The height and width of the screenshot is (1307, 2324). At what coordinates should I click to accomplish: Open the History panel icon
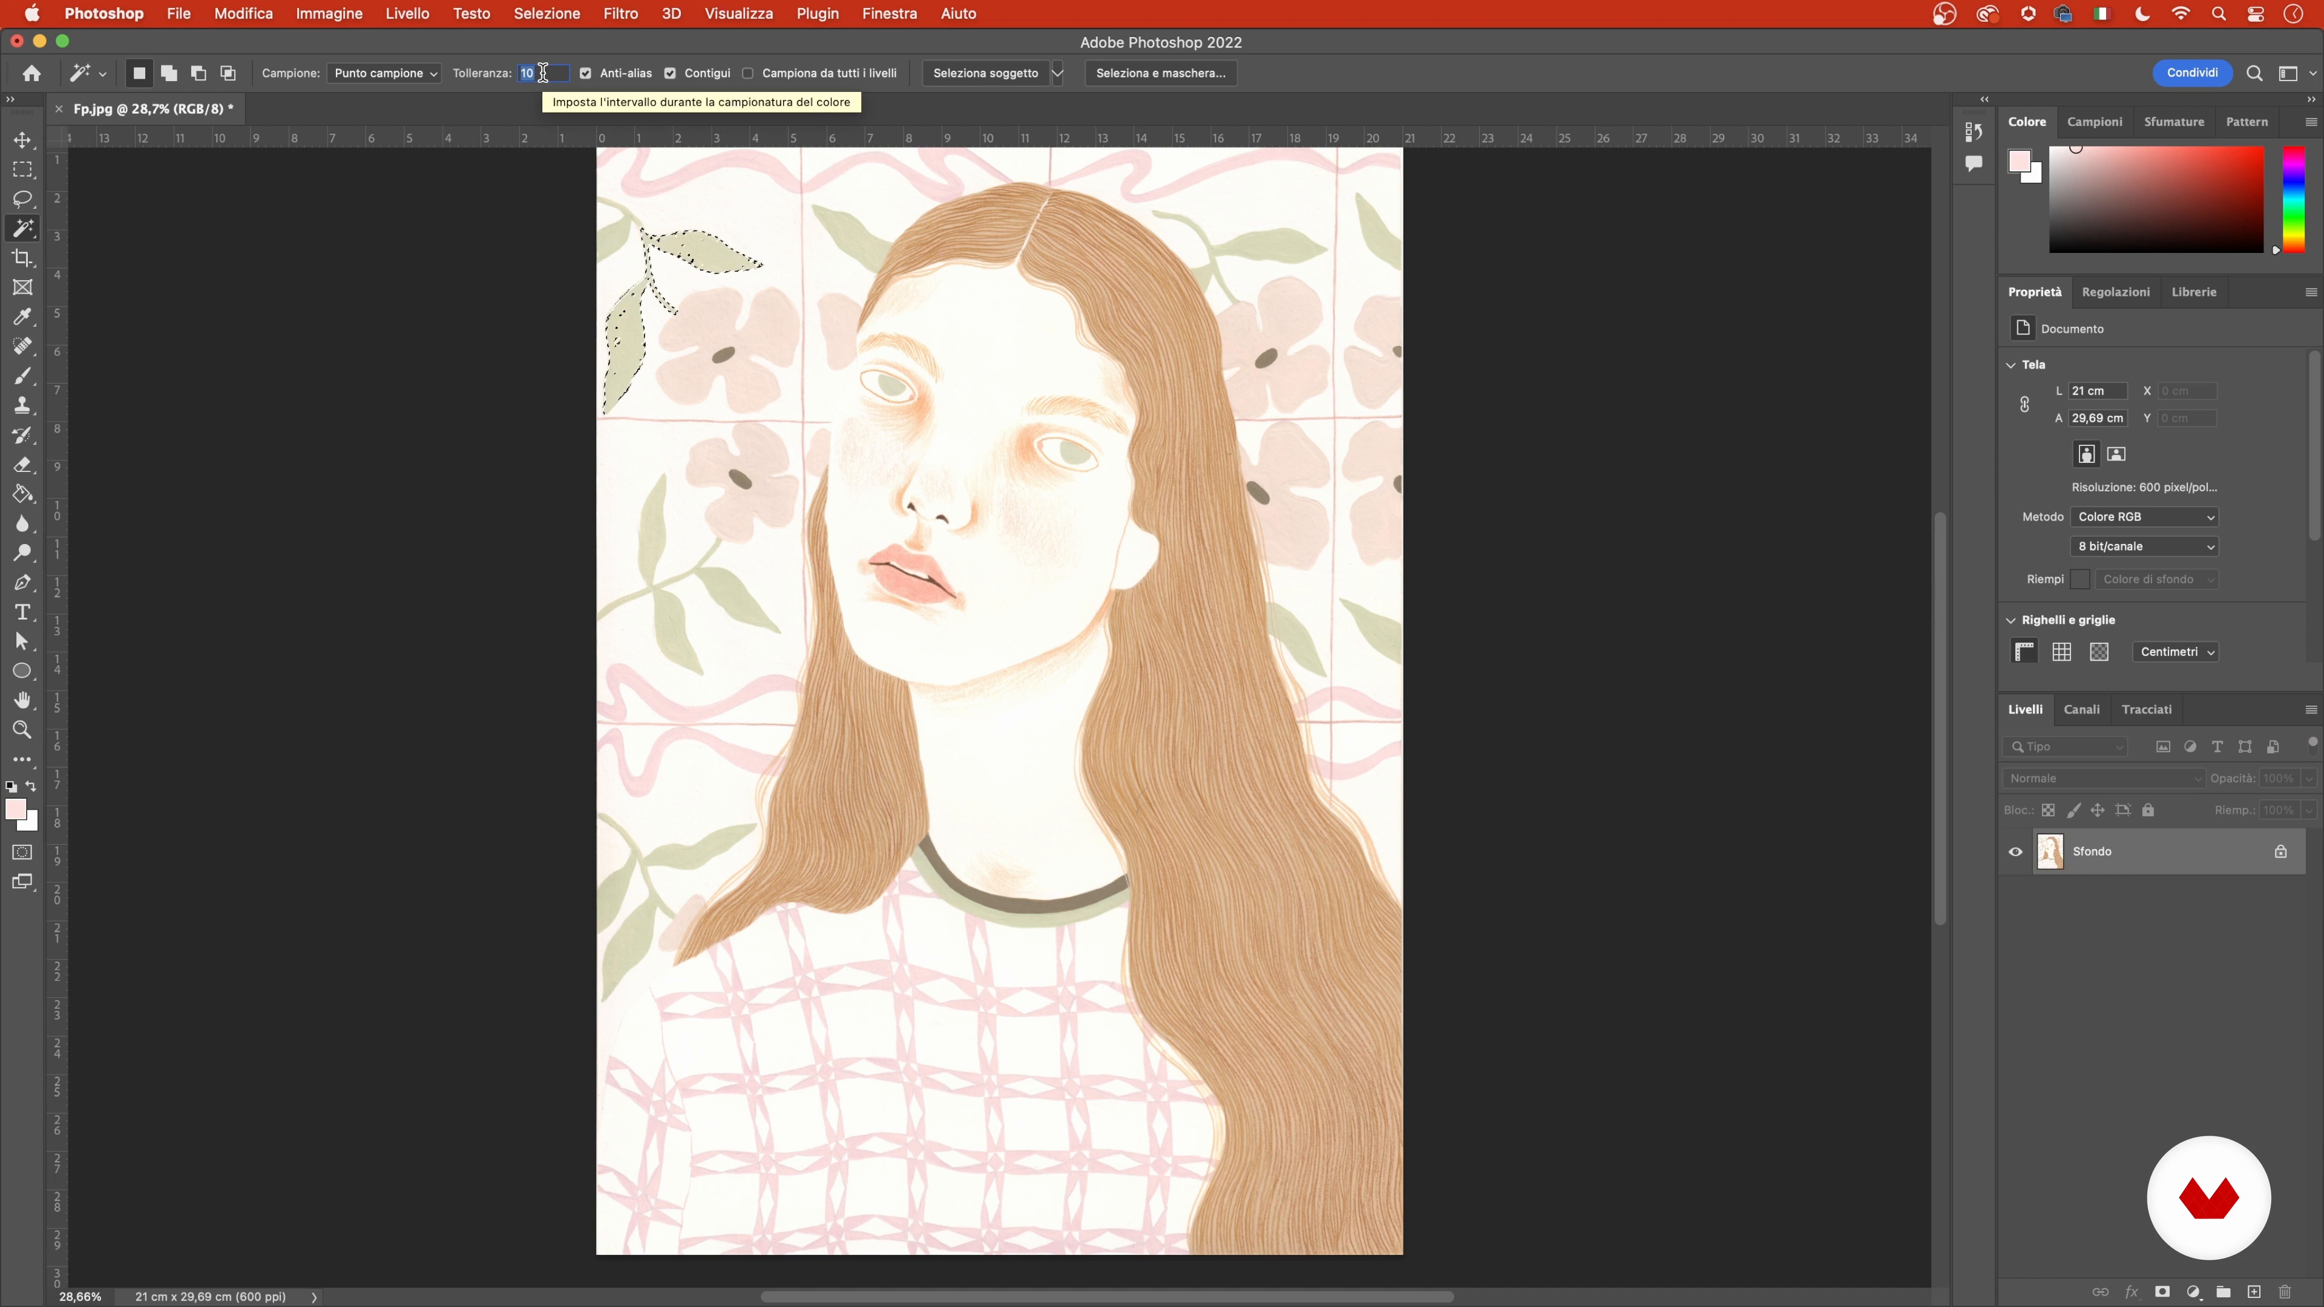tap(1974, 132)
